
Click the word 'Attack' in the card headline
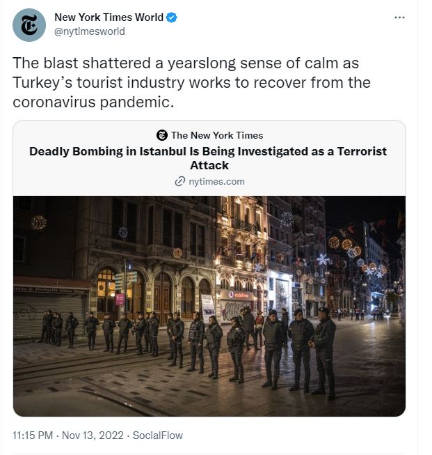(209, 165)
